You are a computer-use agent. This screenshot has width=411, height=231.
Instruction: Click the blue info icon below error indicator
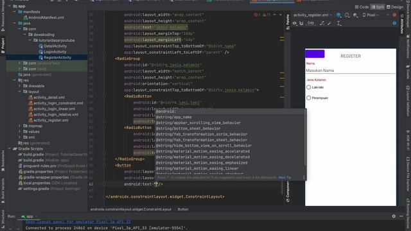tap(394, 23)
